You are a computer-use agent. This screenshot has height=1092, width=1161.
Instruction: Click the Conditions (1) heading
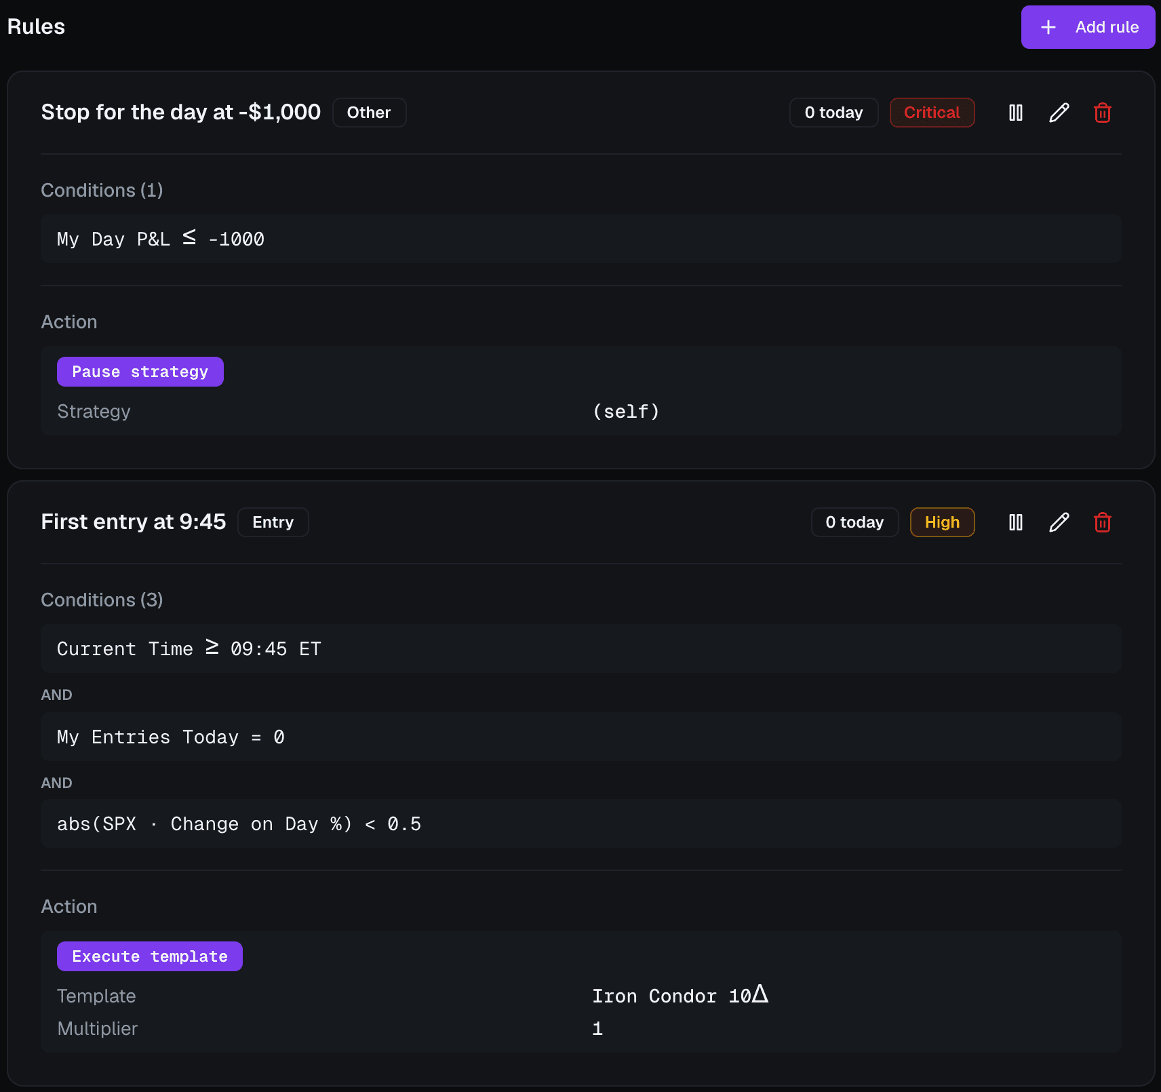coord(102,190)
